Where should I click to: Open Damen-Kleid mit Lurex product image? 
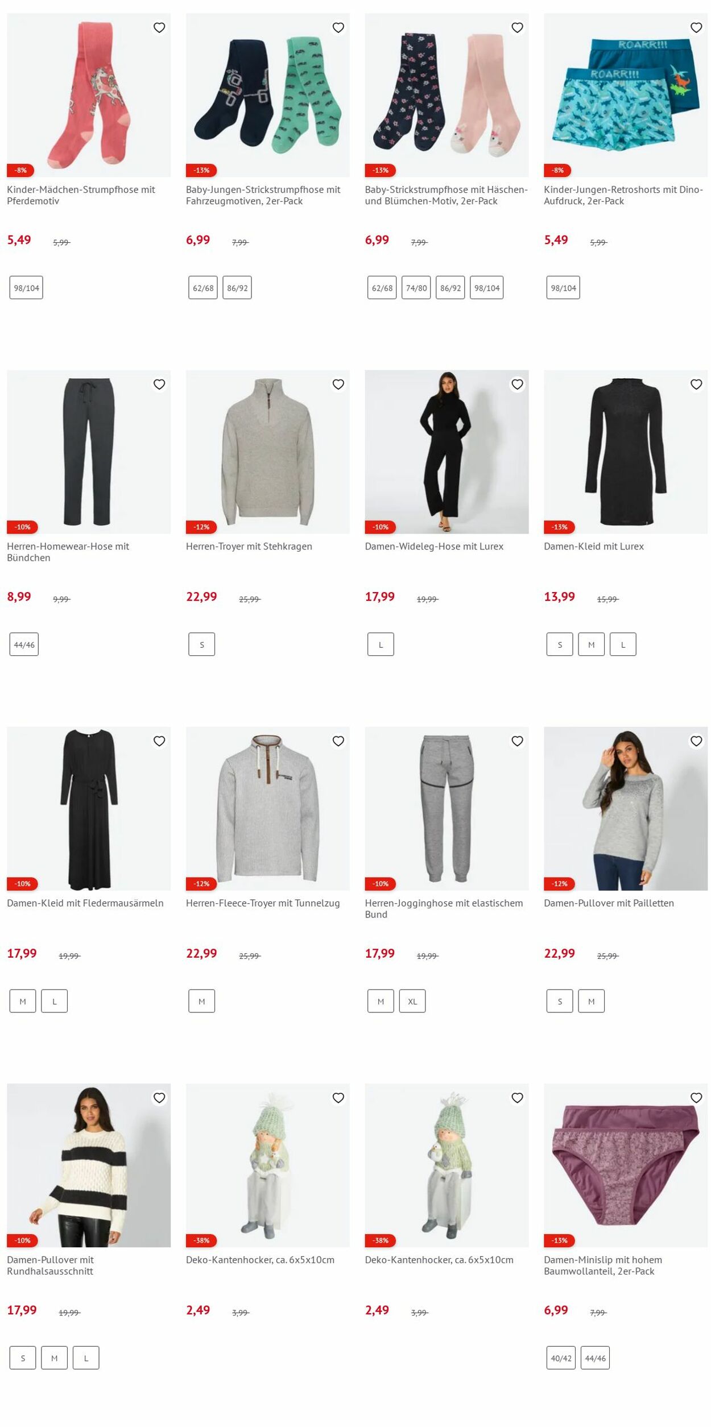coord(626,452)
